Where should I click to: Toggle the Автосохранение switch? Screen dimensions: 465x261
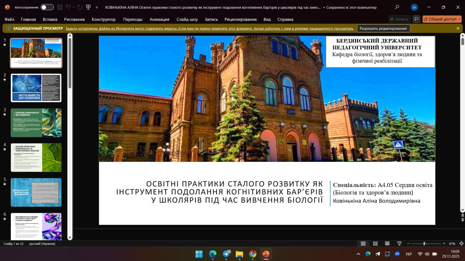(x=47, y=7)
